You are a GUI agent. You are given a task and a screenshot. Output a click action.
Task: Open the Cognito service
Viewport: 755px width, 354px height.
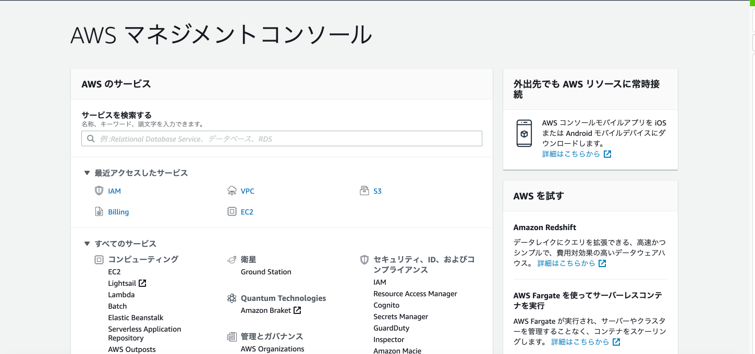(x=386, y=305)
